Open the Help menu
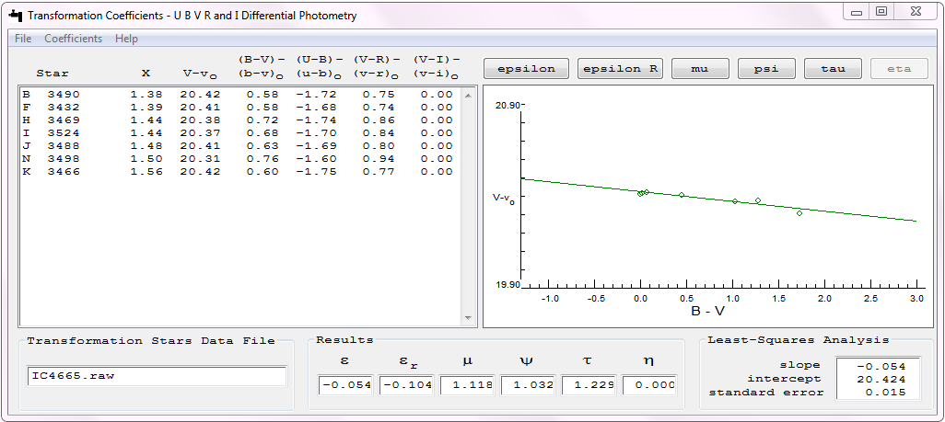The height and width of the screenshot is (422, 945). click(127, 39)
